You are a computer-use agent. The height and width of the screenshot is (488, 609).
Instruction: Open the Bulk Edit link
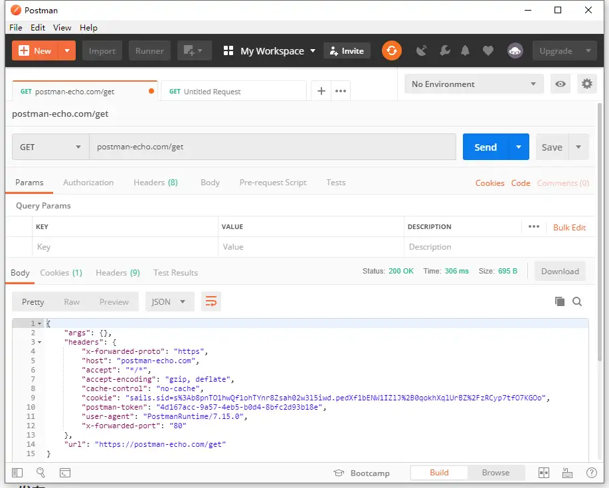(569, 227)
